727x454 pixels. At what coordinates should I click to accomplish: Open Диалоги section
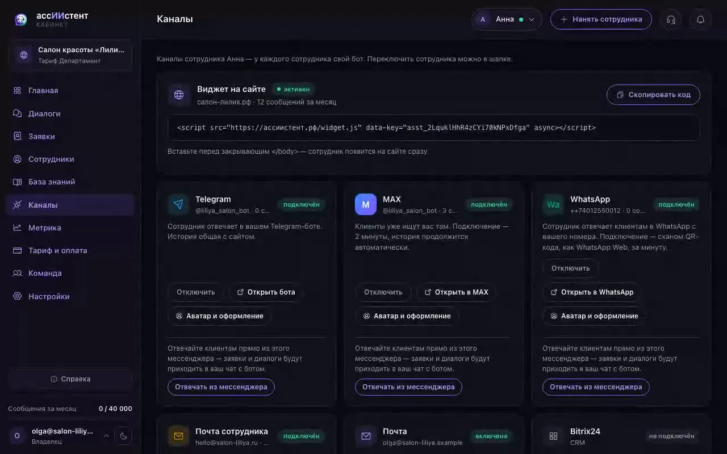[70, 113]
